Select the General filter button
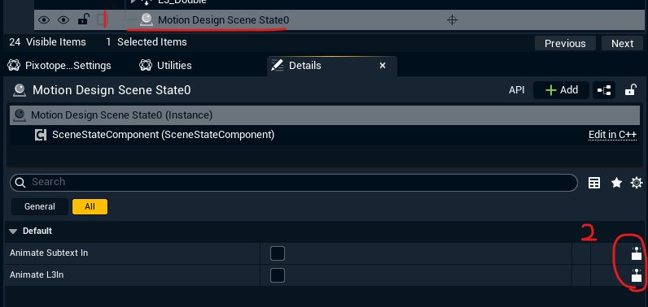648x307 pixels. click(x=40, y=207)
